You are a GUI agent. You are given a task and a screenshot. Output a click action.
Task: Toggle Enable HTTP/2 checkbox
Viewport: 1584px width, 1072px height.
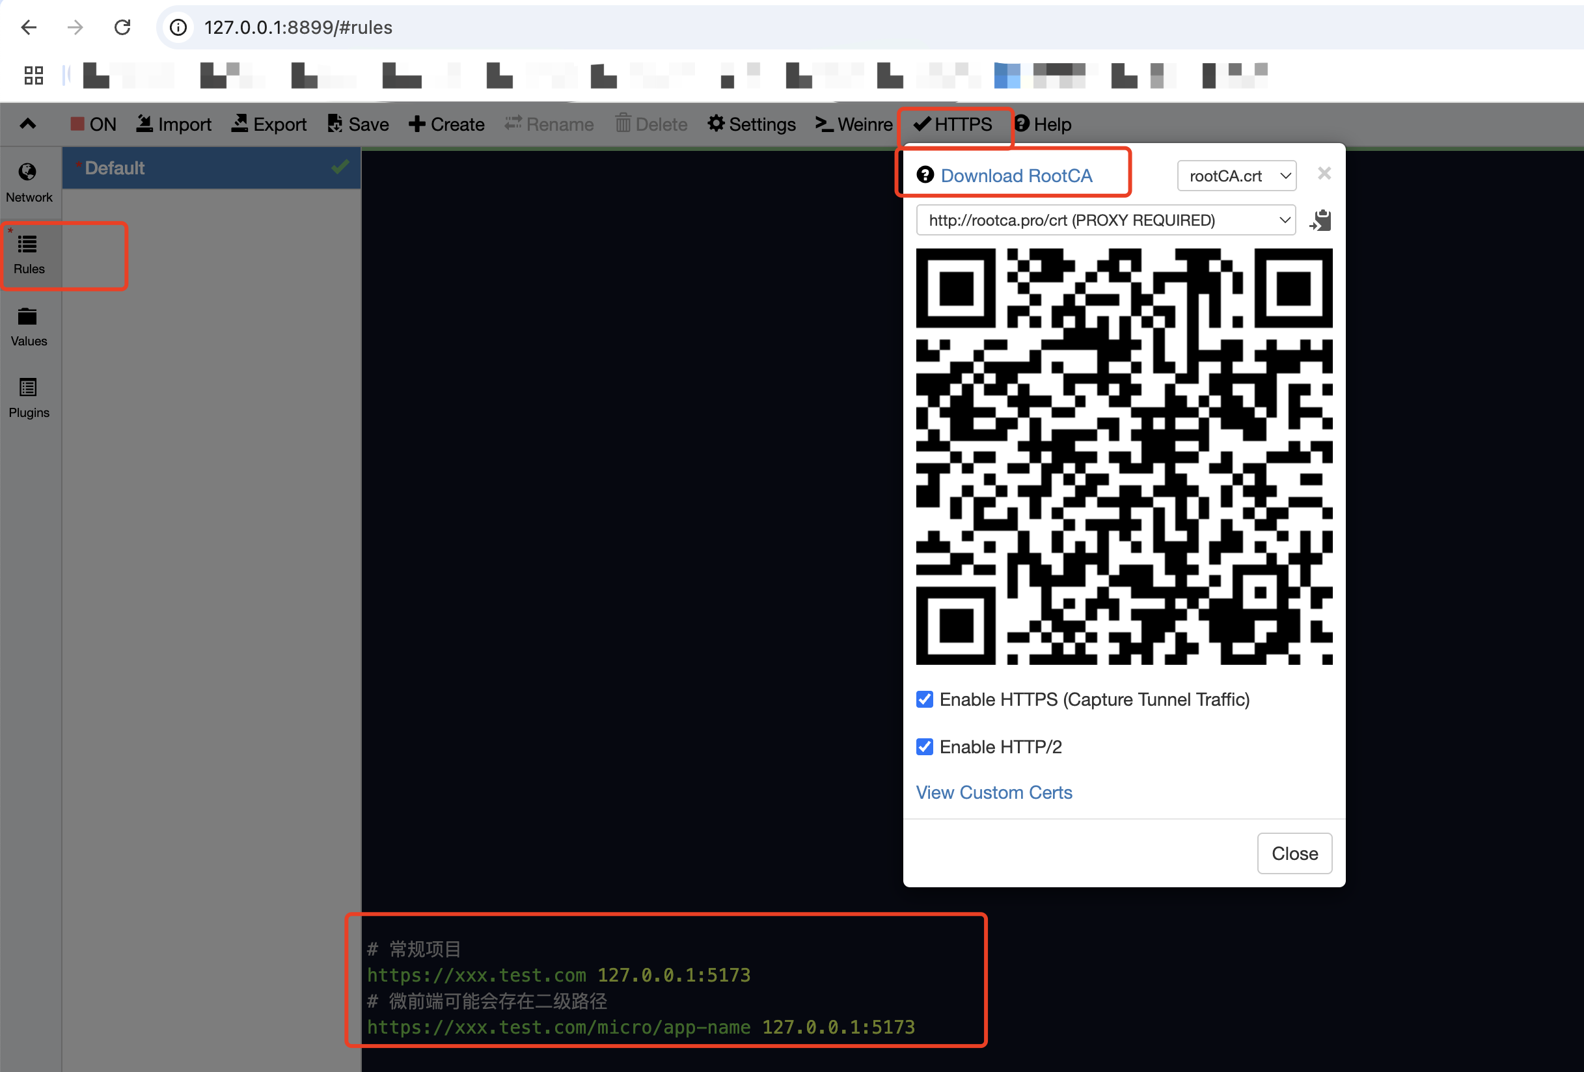tap(924, 747)
